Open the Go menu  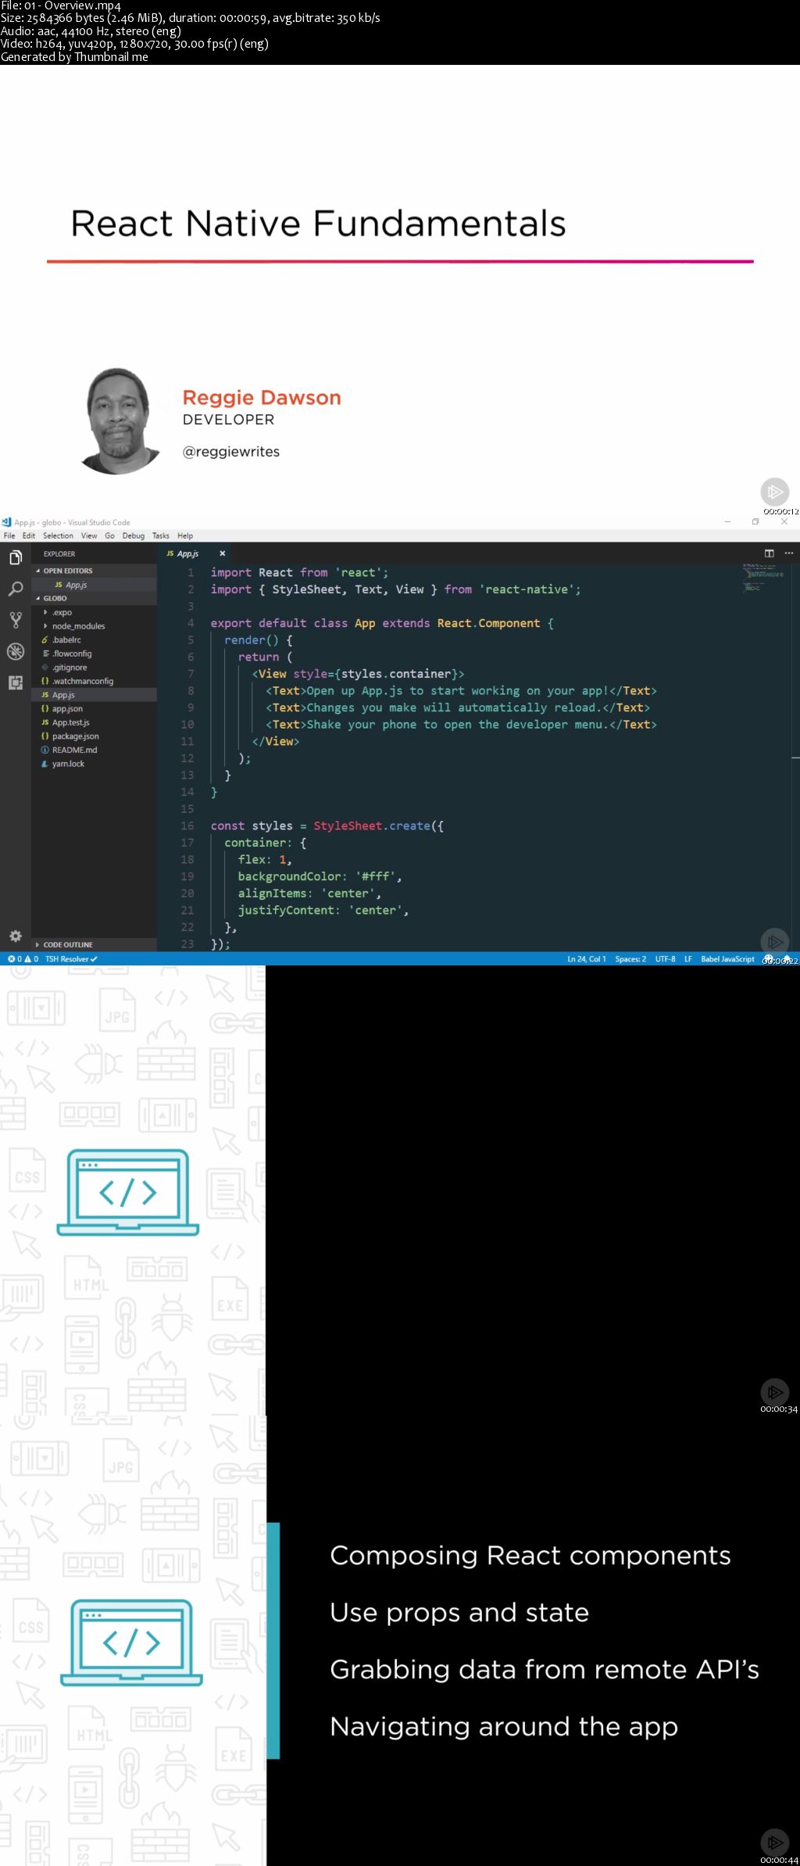[109, 535]
